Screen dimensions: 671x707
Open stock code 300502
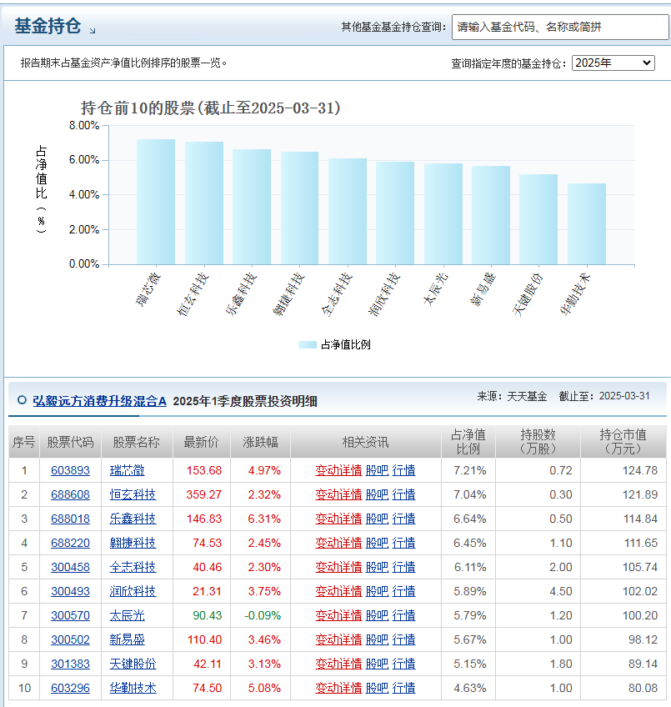pos(70,639)
